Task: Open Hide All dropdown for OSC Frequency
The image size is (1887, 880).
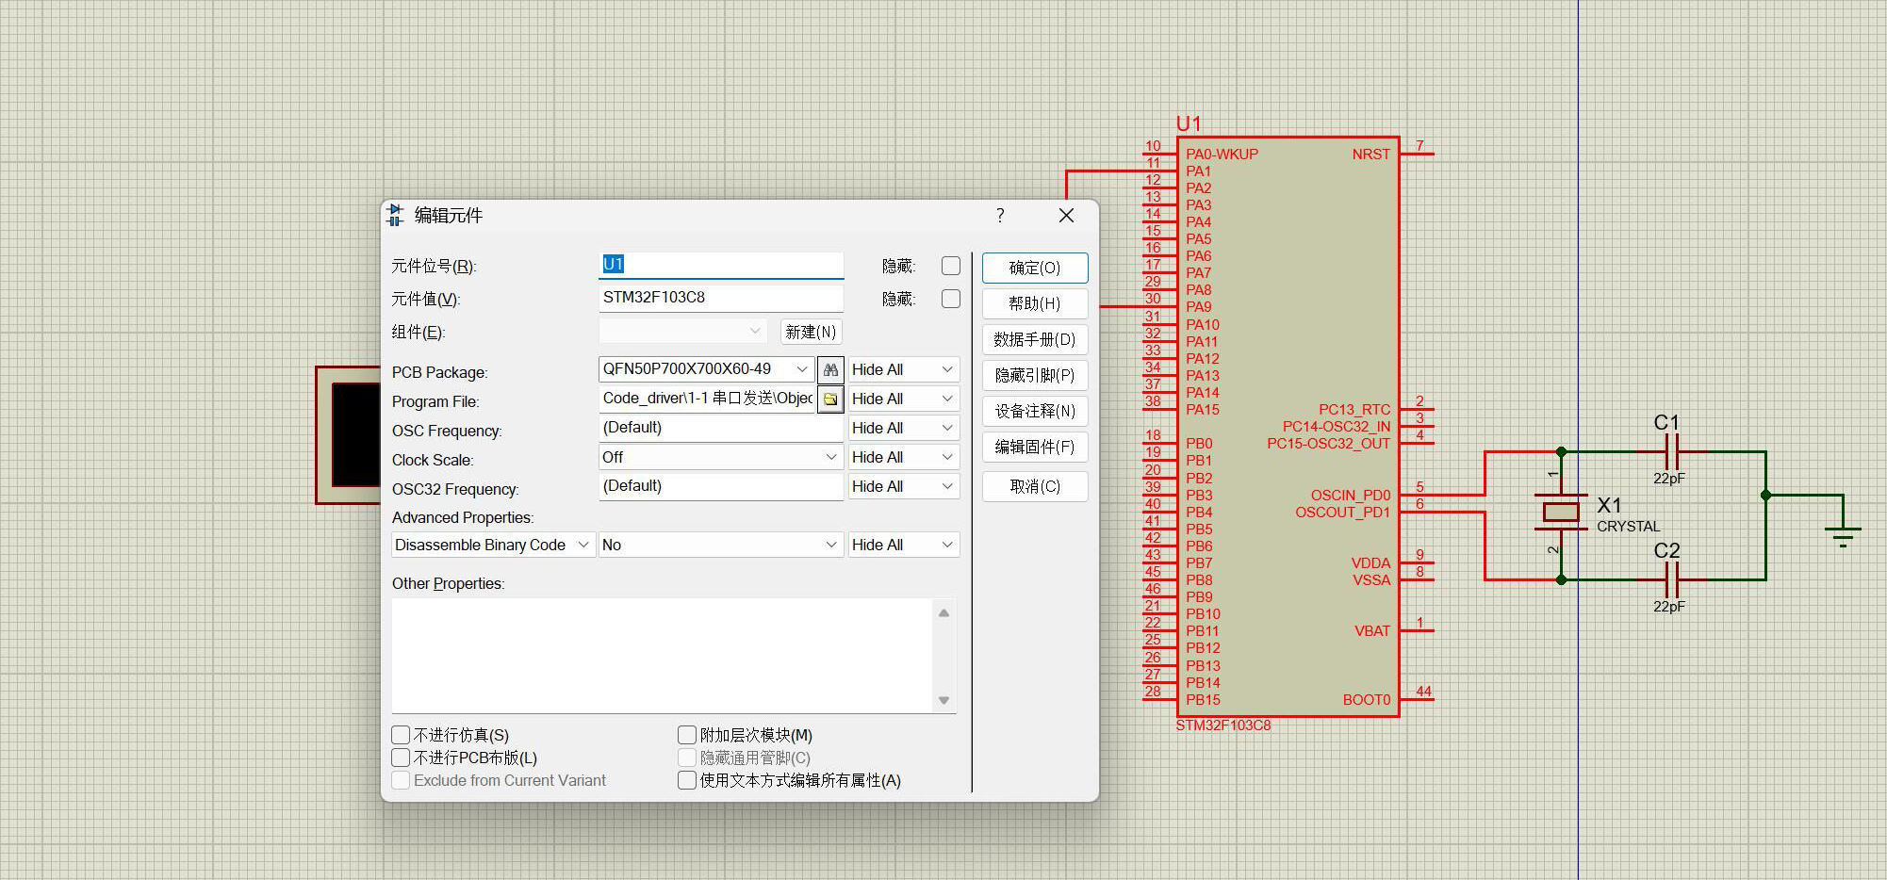Action: (904, 428)
